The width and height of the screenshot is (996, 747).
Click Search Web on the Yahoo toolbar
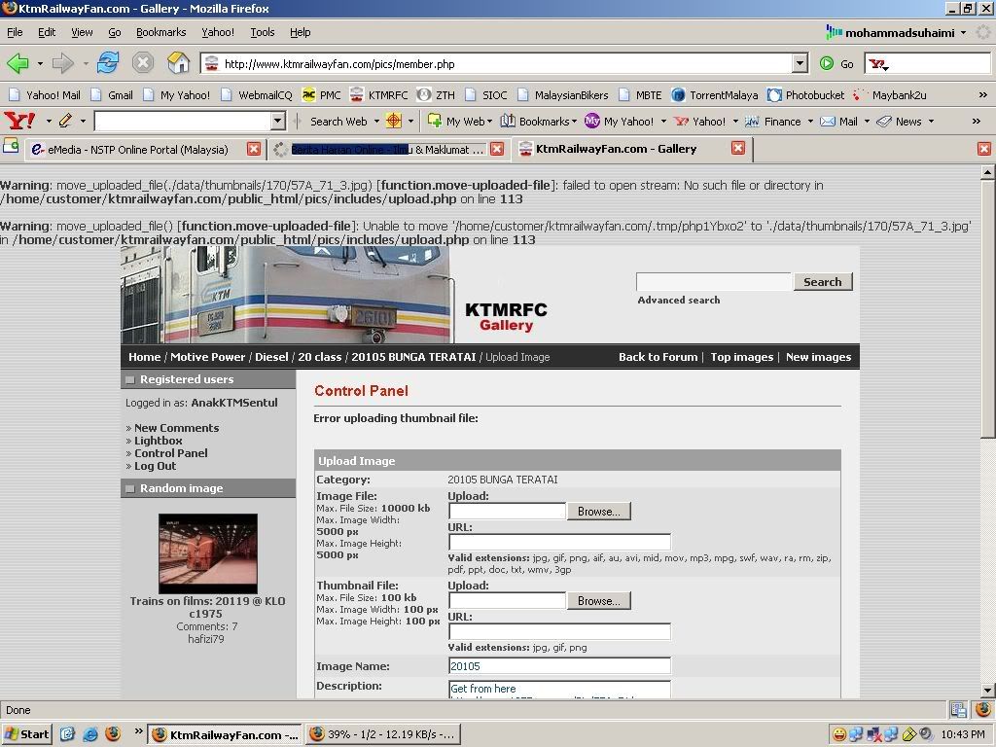tap(338, 122)
